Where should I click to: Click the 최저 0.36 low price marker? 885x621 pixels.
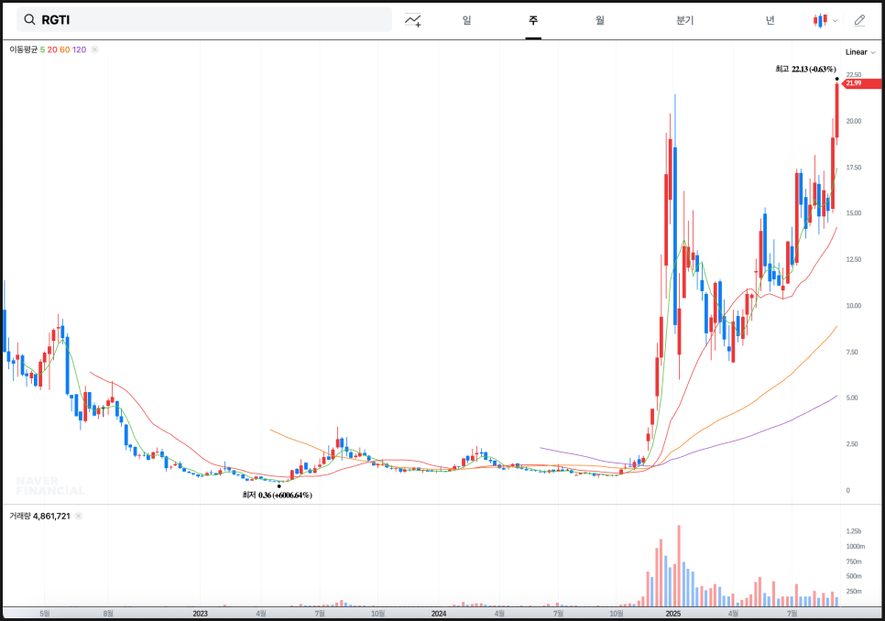click(x=277, y=495)
